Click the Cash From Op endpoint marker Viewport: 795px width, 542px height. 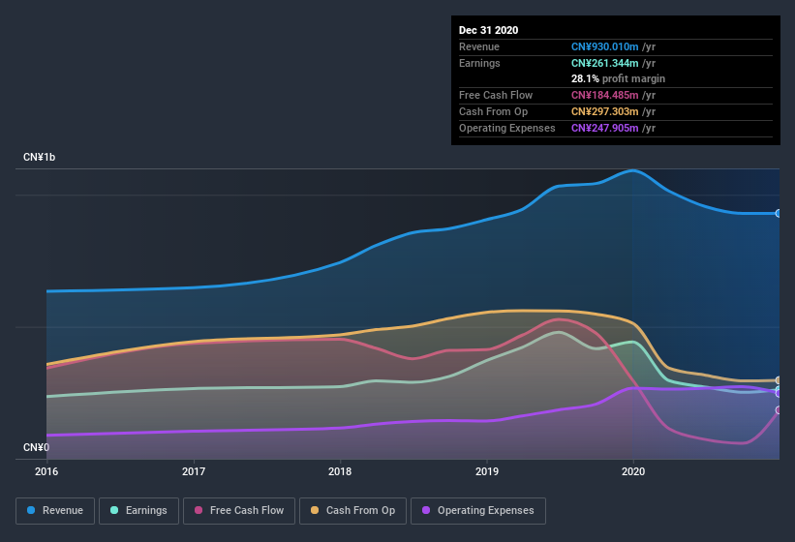(x=779, y=380)
